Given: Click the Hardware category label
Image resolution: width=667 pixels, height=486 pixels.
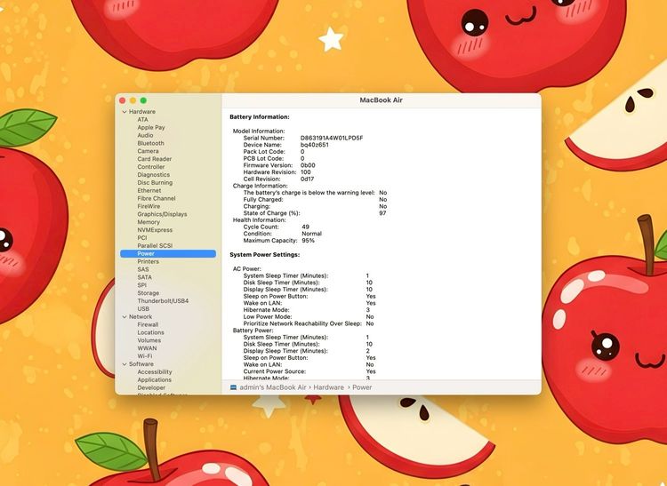Looking at the screenshot, I should [142, 112].
